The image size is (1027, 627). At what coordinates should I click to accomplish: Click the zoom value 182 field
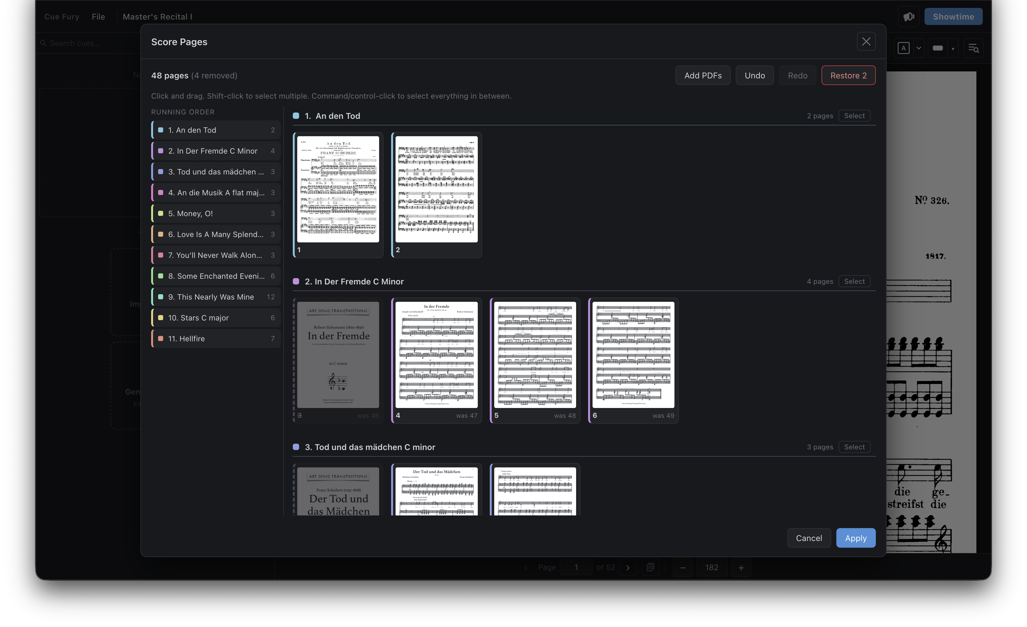[x=711, y=567]
